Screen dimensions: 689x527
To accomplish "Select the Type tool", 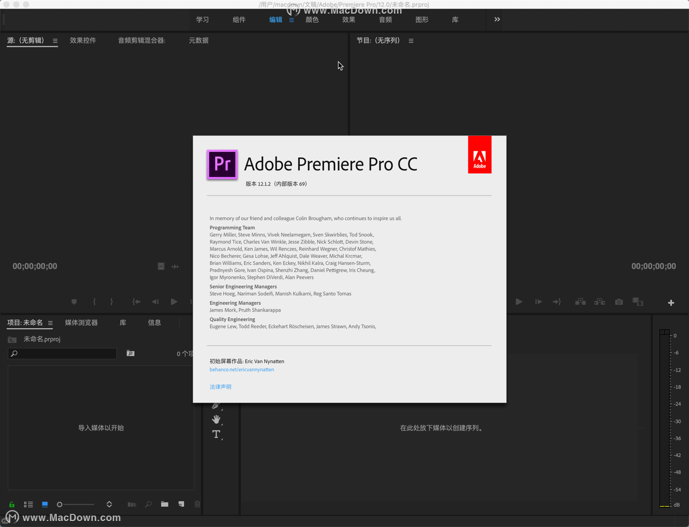I will point(216,435).
